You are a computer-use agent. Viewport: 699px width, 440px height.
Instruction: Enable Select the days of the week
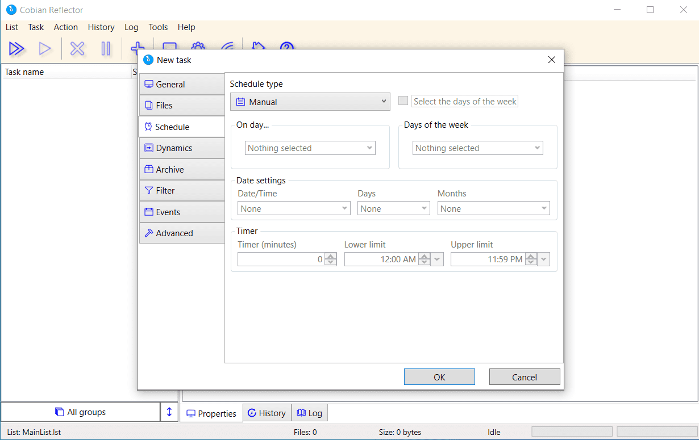(403, 101)
